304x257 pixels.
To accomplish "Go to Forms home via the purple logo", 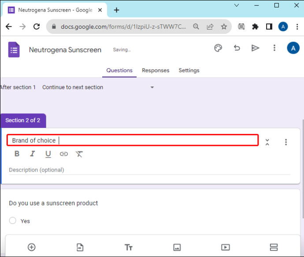I will click(14, 50).
